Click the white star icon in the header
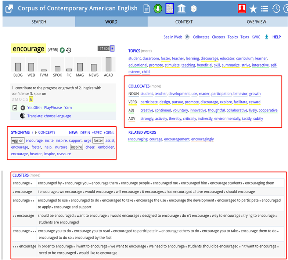 (253, 9)
